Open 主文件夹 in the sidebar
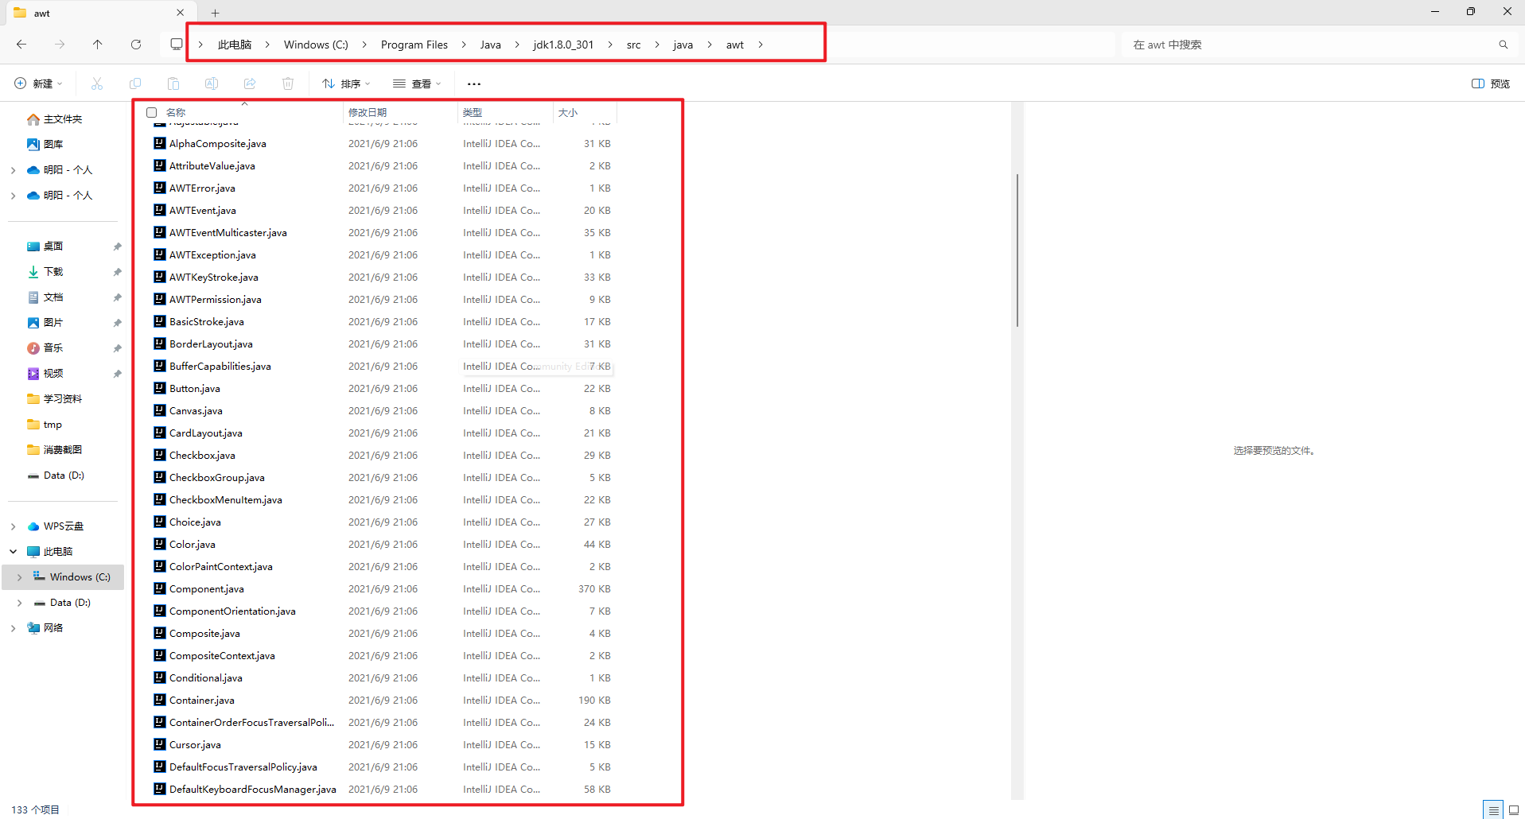The image size is (1525, 819). 63,119
